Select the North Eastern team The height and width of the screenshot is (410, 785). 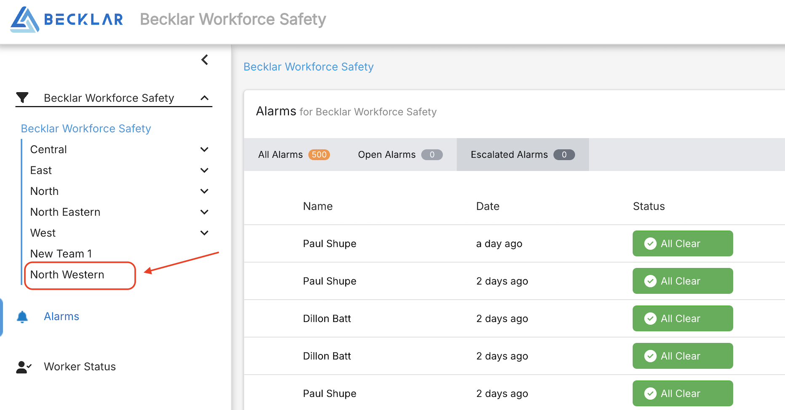[65, 212]
